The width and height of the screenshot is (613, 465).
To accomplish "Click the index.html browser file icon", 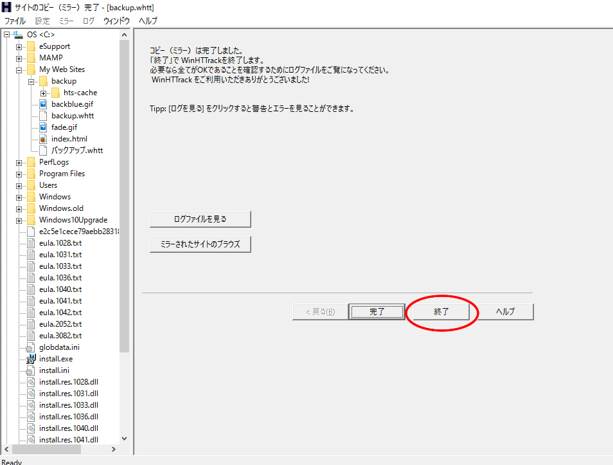I will (x=43, y=139).
